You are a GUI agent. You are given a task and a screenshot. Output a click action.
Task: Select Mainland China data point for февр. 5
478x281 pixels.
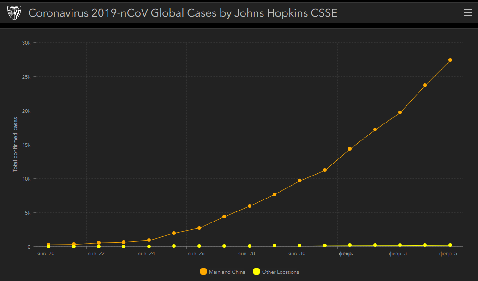pyautogui.click(x=450, y=60)
